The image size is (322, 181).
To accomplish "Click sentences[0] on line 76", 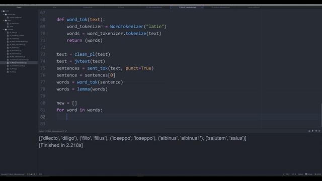I will (100, 75).
